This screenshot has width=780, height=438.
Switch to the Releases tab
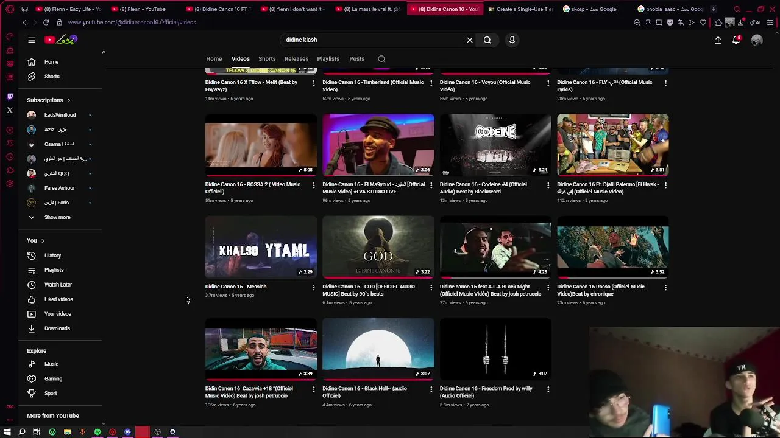(x=296, y=59)
